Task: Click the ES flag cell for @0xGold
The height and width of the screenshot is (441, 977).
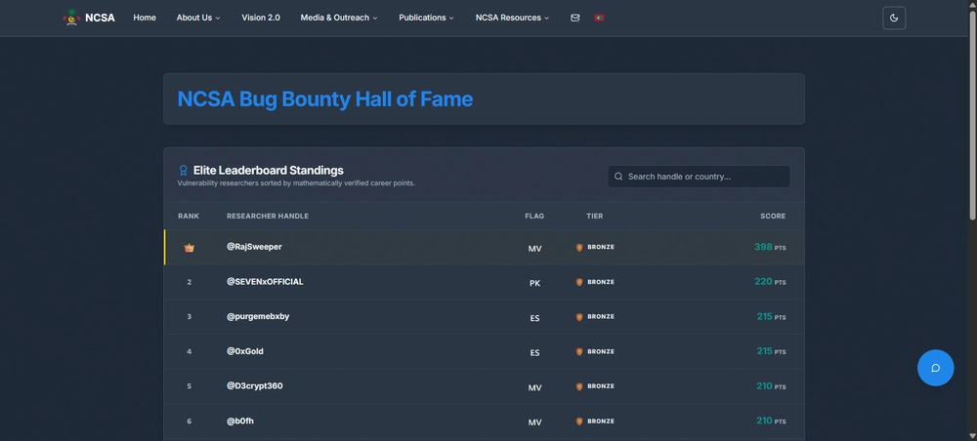Action: (x=534, y=352)
